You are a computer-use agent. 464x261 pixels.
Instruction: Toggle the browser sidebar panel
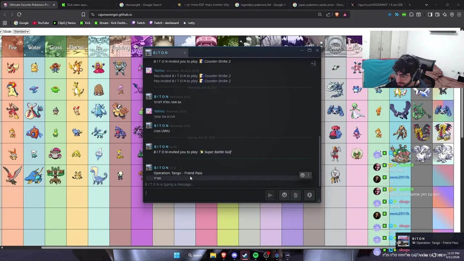click(430, 14)
